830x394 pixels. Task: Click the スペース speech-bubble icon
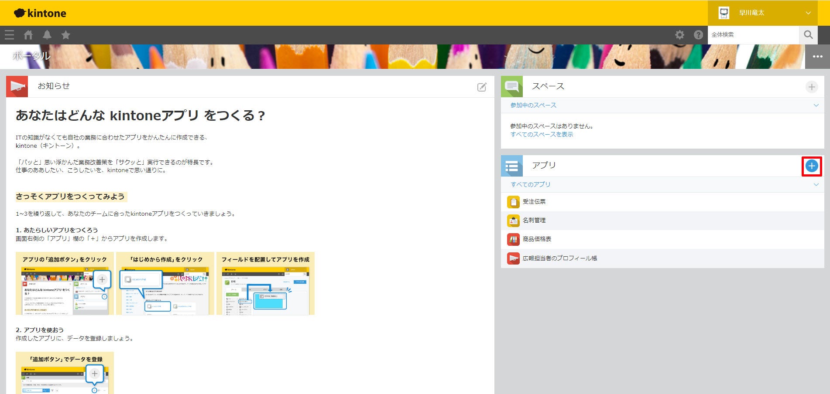pos(512,86)
